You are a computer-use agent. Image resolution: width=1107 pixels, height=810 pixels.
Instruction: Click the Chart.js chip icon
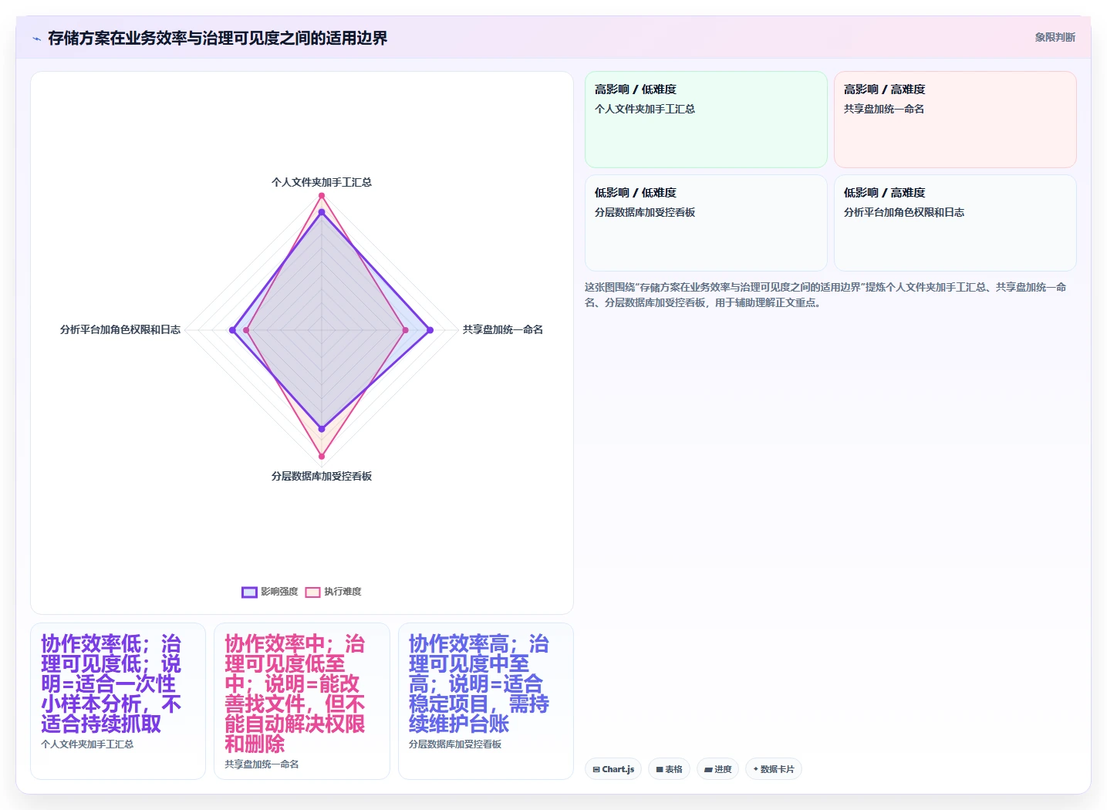tap(596, 769)
